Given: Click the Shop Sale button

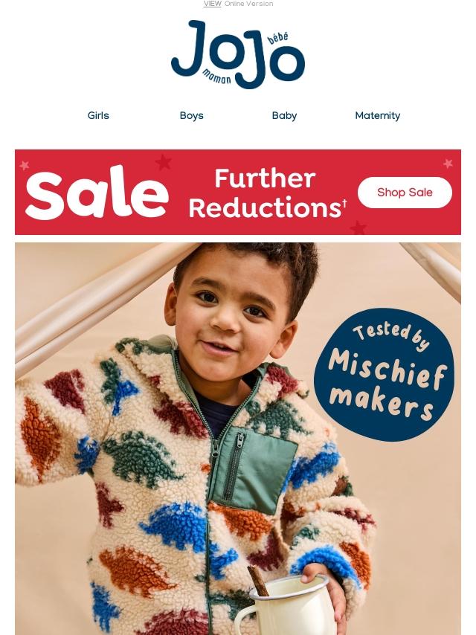Looking at the screenshot, I should [x=405, y=193].
